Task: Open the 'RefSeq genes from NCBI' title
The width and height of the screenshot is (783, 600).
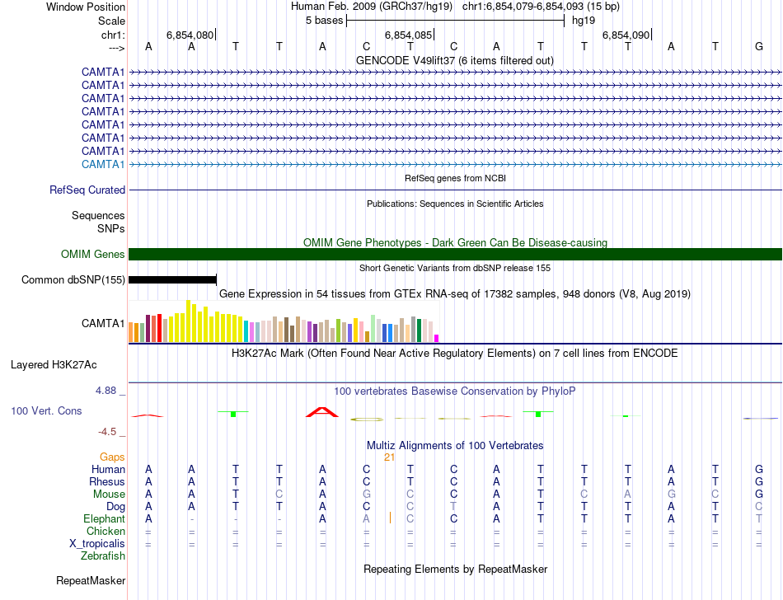Action: point(455,178)
